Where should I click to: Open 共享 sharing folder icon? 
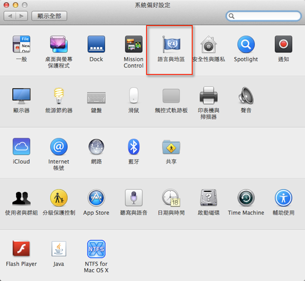tap(171, 147)
